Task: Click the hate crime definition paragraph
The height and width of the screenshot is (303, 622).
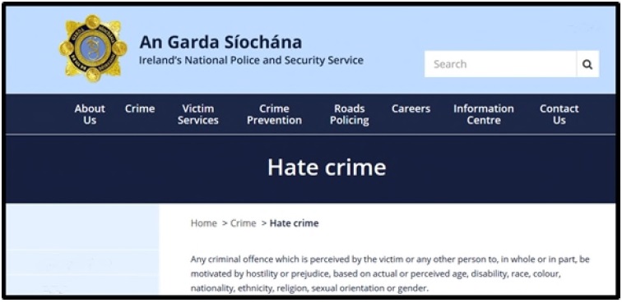Action: coord(390,273)
